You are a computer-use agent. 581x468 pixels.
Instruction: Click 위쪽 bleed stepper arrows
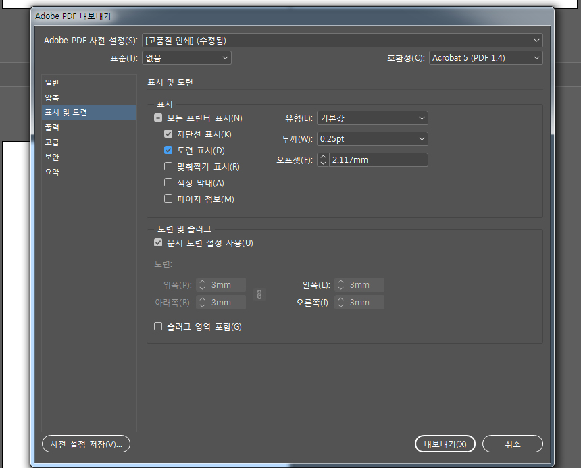coord(202,285)
